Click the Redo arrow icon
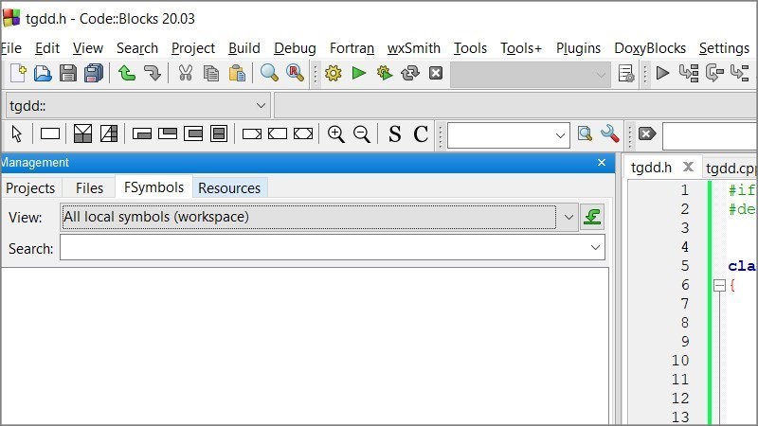758x426 pixels. click(x=153, y=74)
